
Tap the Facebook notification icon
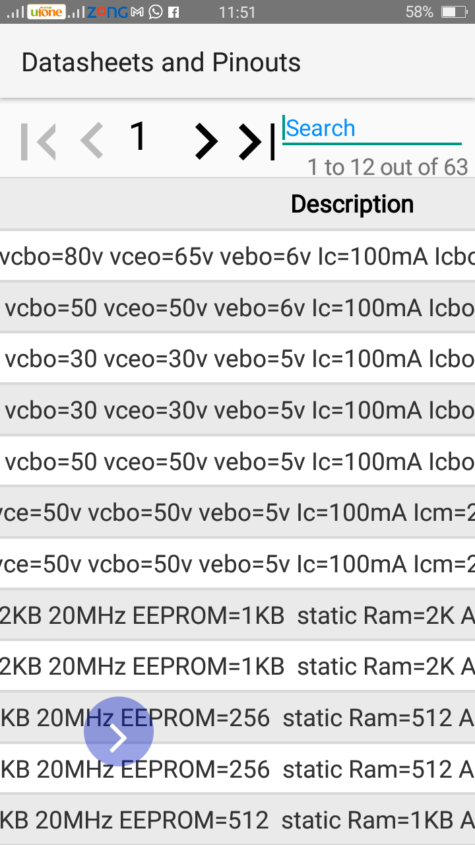click(x=174, y=12)
